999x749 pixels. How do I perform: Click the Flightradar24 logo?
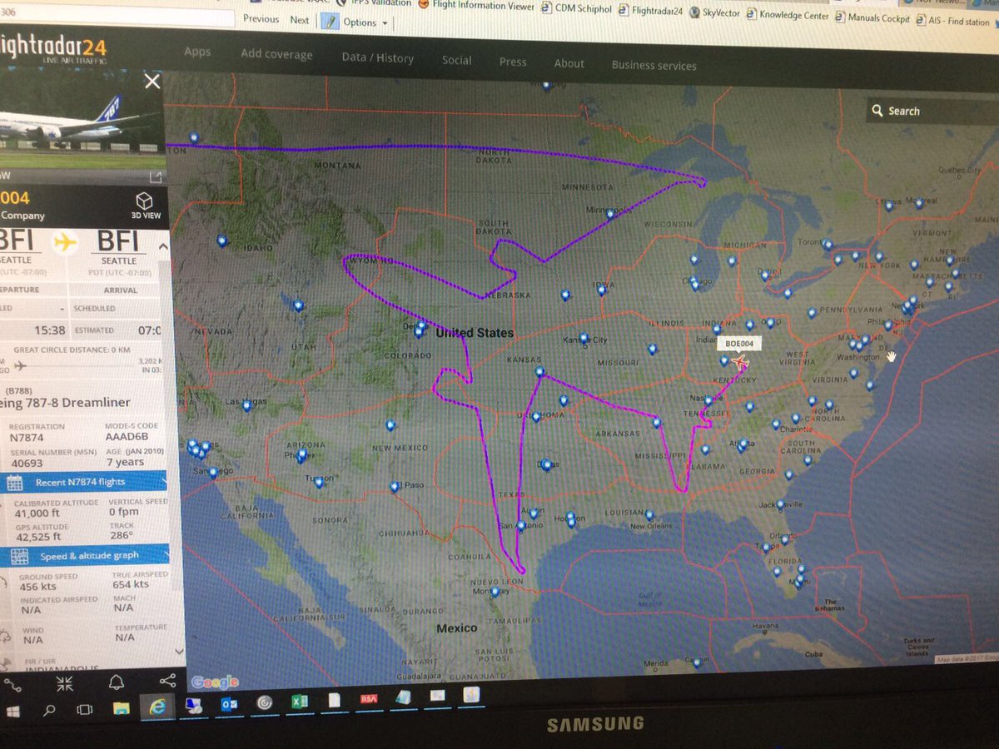tap(53, 48)
